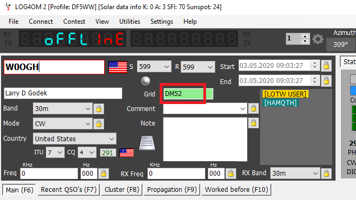356x200 pixels.
Task: Toggle the Freq padlock lock
Action: click(104, 174)
